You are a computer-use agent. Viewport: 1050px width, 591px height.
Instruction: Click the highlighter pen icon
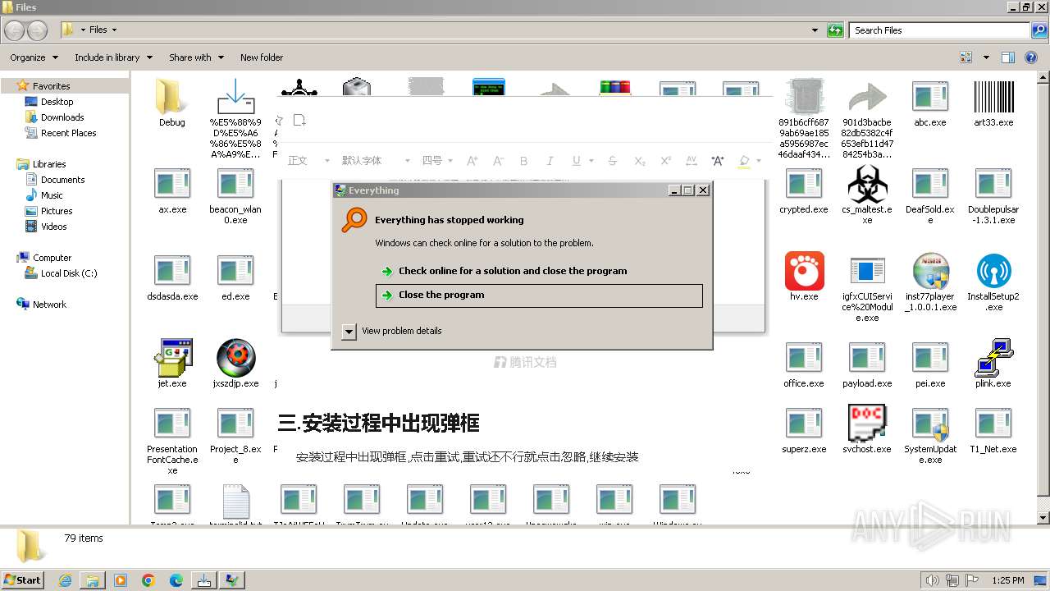[x=744, y=161]
